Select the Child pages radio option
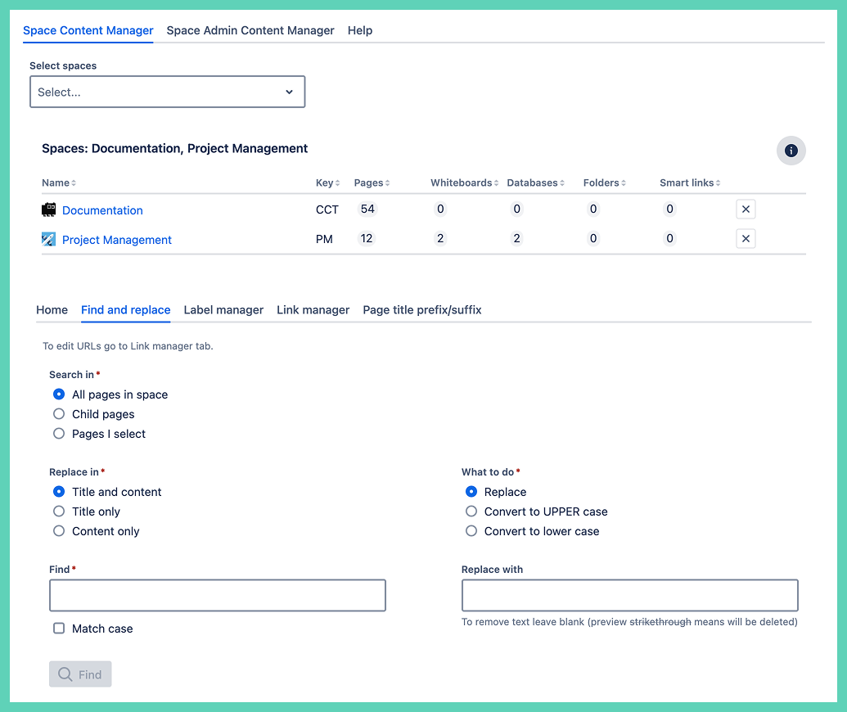847x712 pixels. click(x=59, y=414)
